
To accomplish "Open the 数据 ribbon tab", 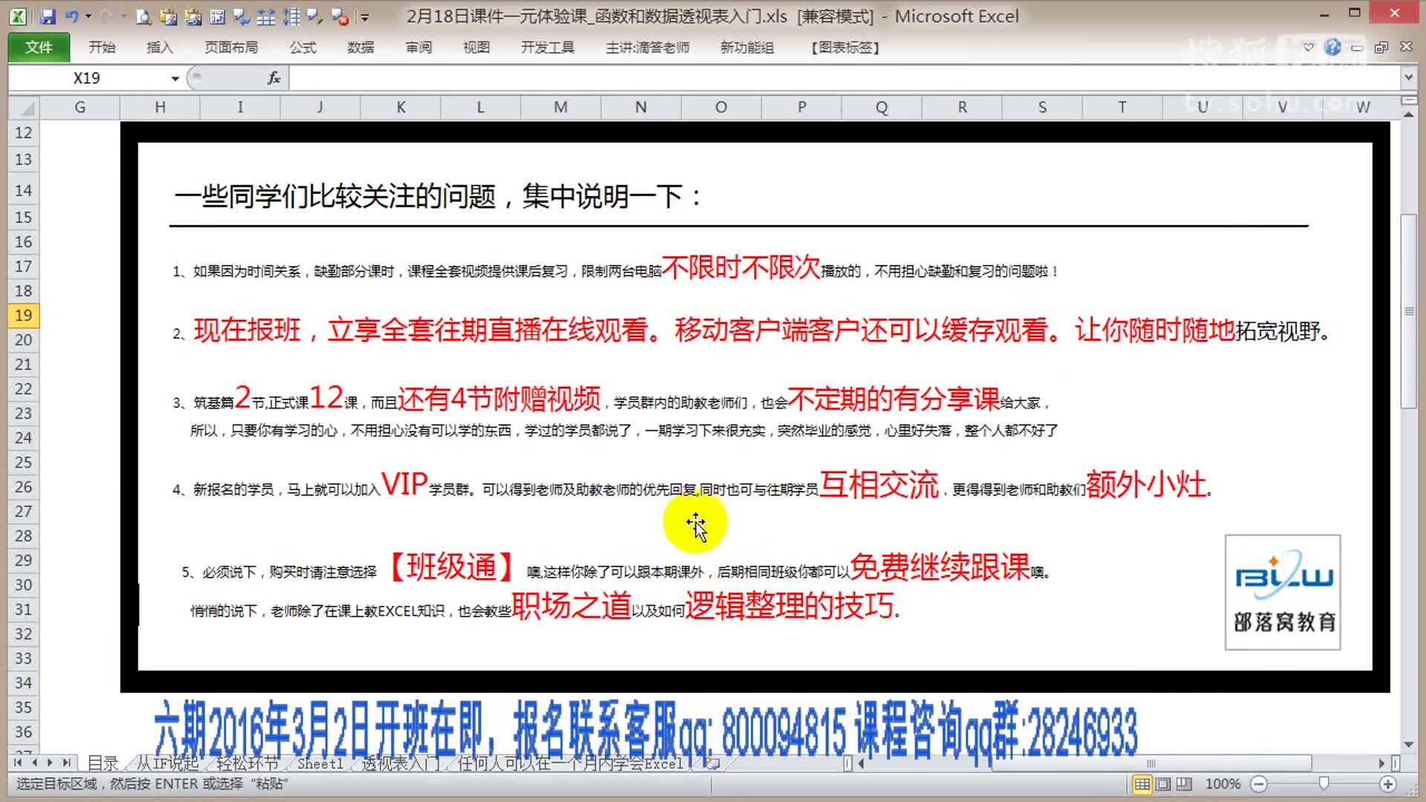I will click(x=360, y=48).
